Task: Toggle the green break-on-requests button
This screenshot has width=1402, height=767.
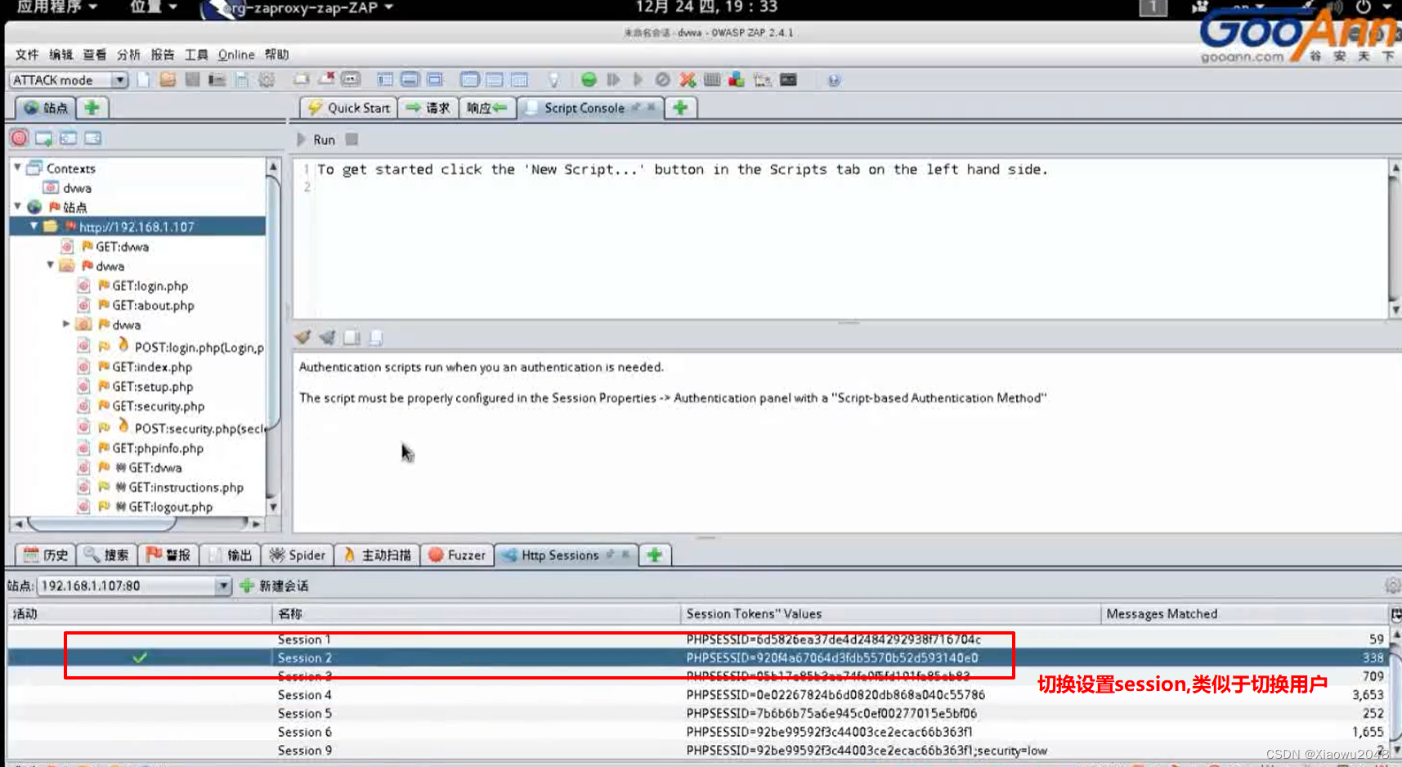Action: [589, 79]
